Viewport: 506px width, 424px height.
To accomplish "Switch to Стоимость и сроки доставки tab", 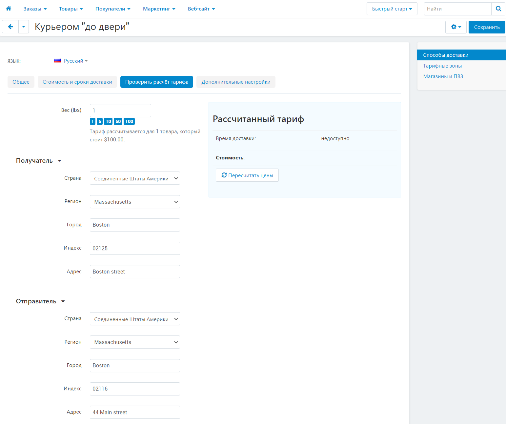I will 77,82.
